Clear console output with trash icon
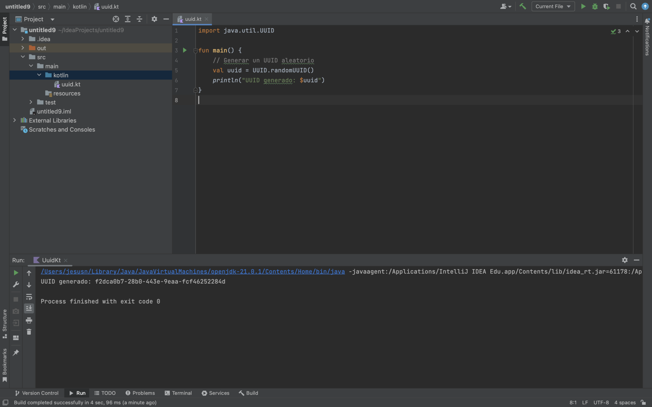This screenshot has height=407, width=652. pos(29,332)
